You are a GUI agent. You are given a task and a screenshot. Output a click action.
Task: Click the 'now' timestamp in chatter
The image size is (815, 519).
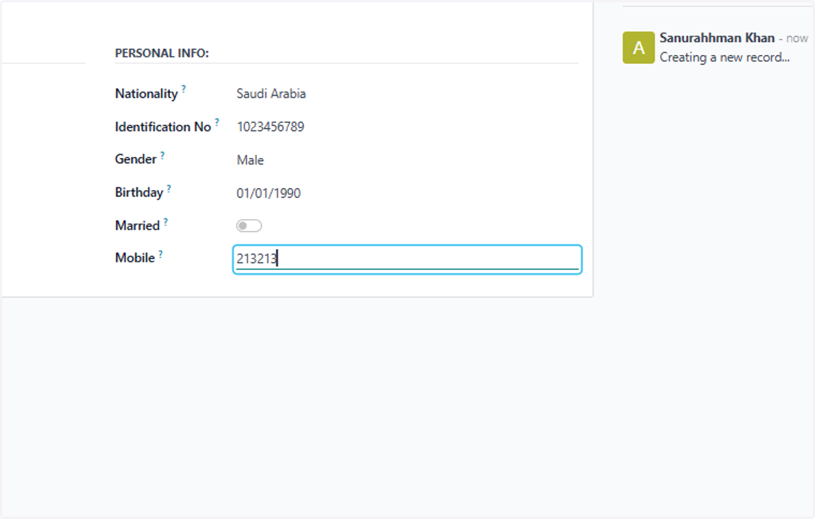point(797,39)
